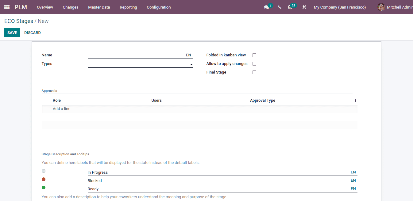The height and width of the screenshot is (201, 413).
Task: Open conversations via the messages icon
Action: pos(267,7)
